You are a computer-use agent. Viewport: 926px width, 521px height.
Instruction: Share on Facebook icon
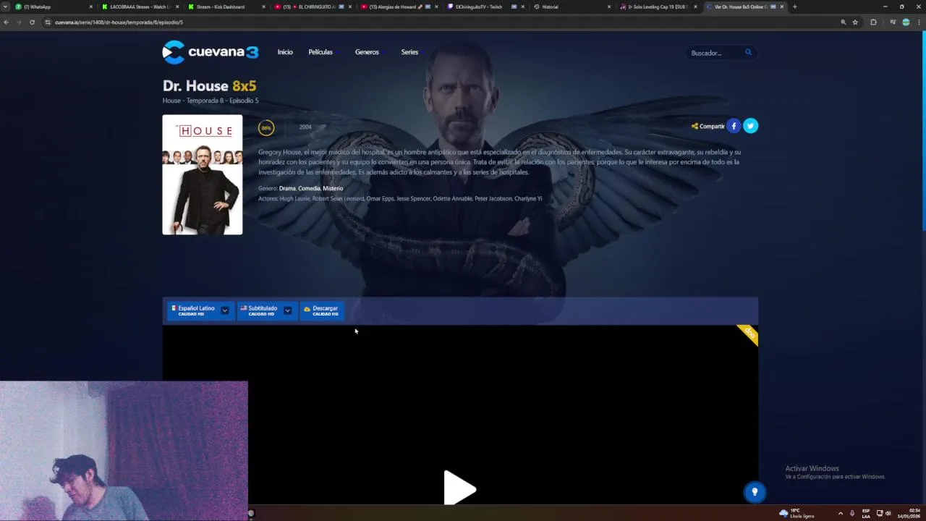pyautogui.click(x=734, y=126)
